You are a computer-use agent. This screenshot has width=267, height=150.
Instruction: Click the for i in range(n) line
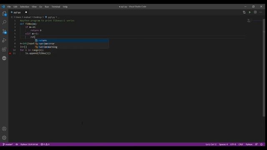pyautogui.click(x=32, y=50)
